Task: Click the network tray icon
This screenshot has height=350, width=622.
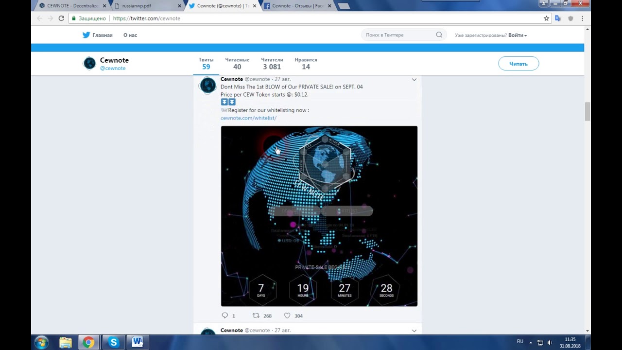Action: point(540,342)
